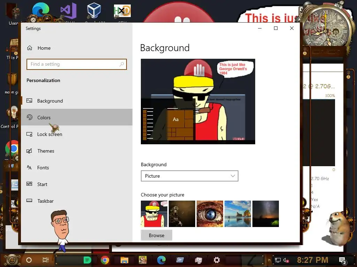Click the Themes brush icon
The width and height of the screenshot is (357, 267).
(x=29, y=151)
